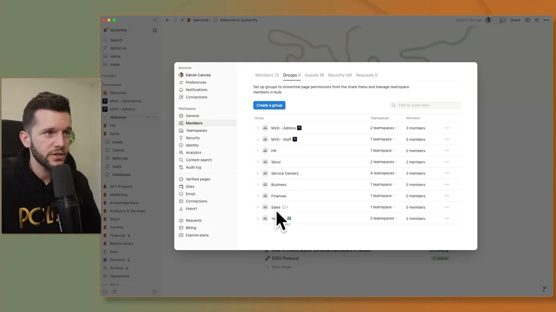556x312 pixels.
Task: Favorite the page using the star icon
Action: (537, 20)
